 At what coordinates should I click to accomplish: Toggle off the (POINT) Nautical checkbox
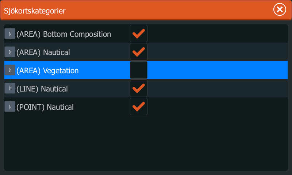point(139,106)
